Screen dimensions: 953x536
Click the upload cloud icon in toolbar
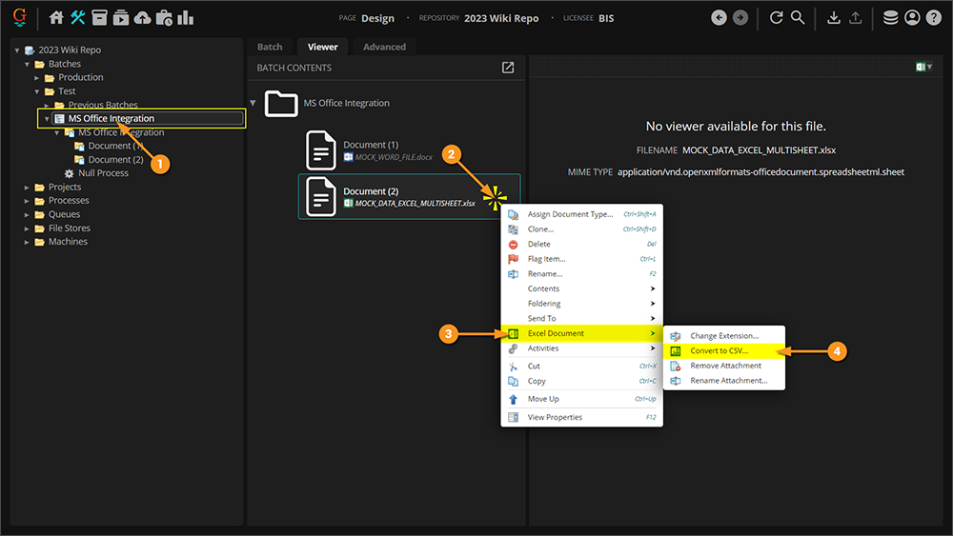[x=142, y=18]
